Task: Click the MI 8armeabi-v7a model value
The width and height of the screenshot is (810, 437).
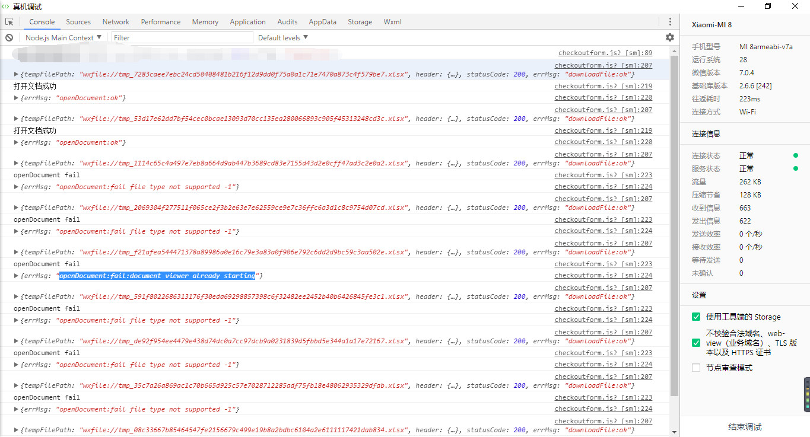Action: coord(765,47)
